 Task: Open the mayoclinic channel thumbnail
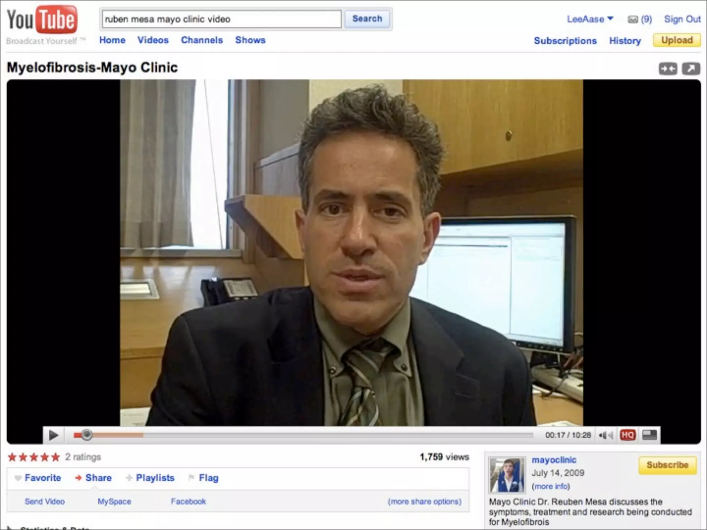pos(506,475)
